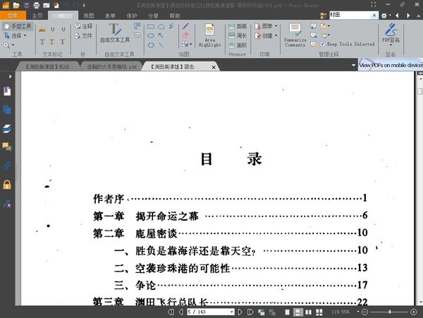423x318 pixels.
Task: Open the zoom percentage dropdown
Action: click(358, 312)
